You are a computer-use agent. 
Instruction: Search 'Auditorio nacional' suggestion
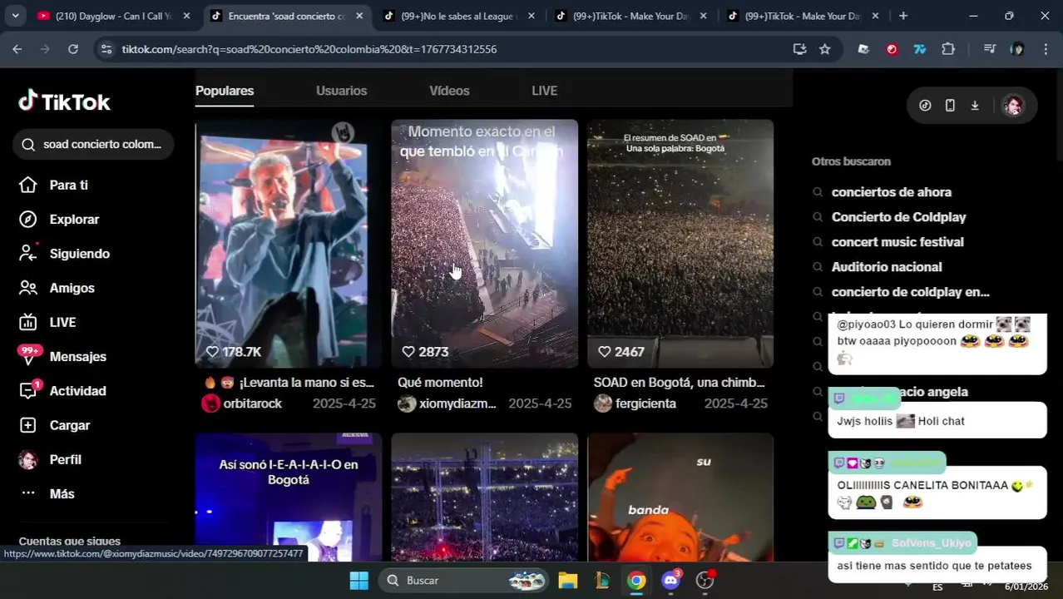(887, 267)
